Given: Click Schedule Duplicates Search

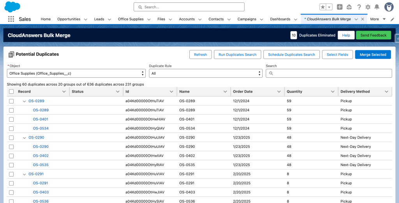Looking at the screenshot, I should [x=291, y=54].
